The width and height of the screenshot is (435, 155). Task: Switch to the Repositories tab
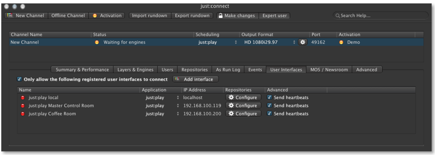(195, 70)
